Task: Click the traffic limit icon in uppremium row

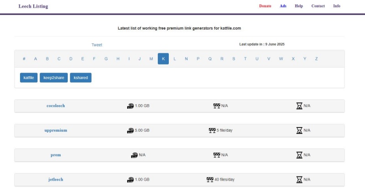Action: click(x=212, y=131)
